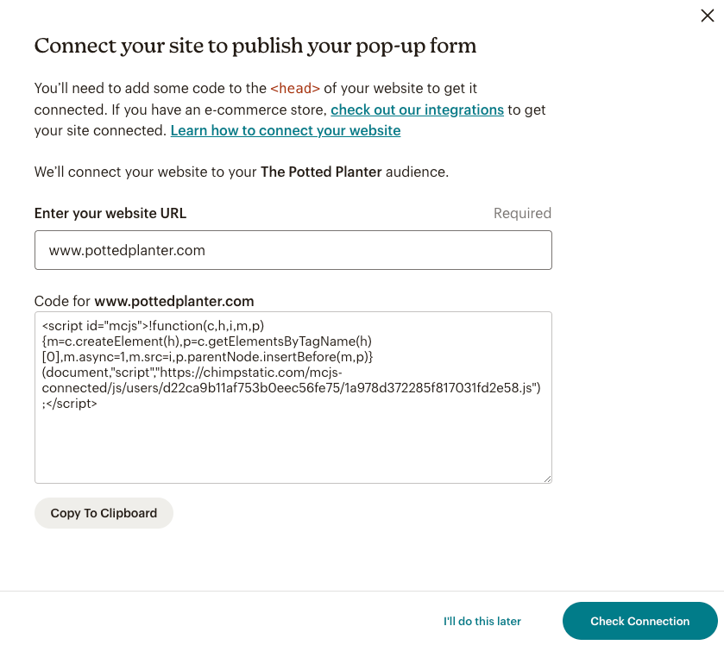Grab the code box resize handle

point(547,479)
